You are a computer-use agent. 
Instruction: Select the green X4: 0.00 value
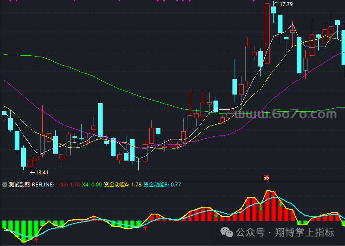click(x=92, y=184)
